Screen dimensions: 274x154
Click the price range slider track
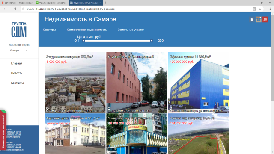point(117,41)
